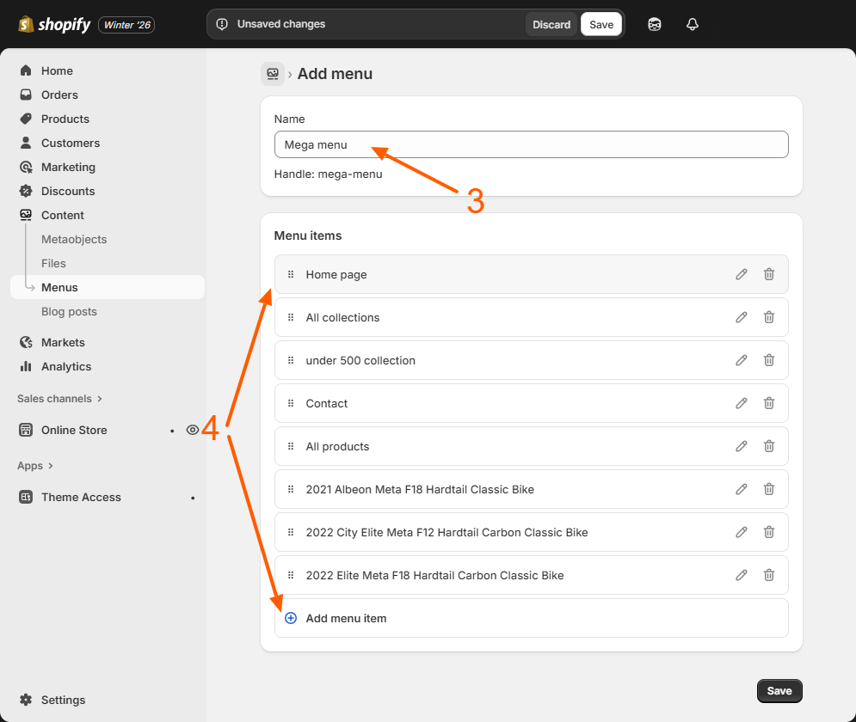View the Online Store via eye icon
Viewport: 856px width, 722px height.
coord(192,431)
